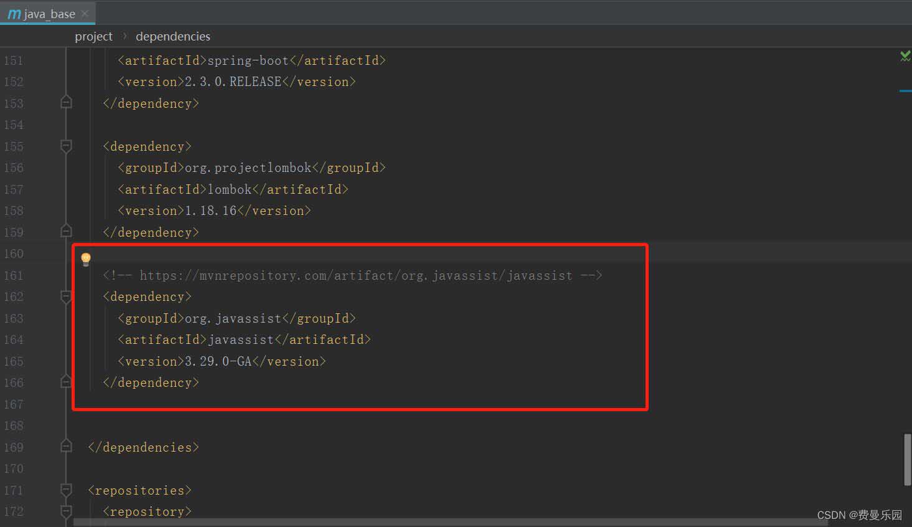Click line number 154 in the gutter
This screenshot has height=527, width=912.
click(14, 125)
